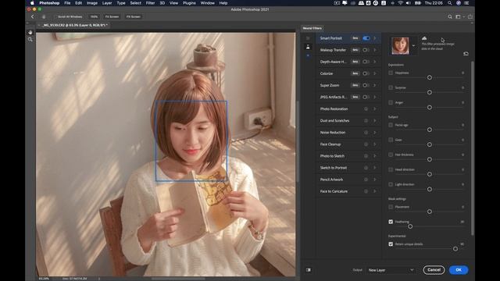Click the Happiness slider handle
500x281 pixels.
click(x=430, y=77)
